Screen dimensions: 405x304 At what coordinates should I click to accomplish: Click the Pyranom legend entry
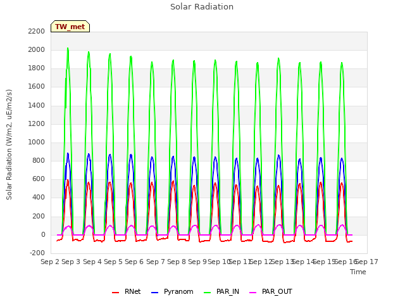point(172,291)
